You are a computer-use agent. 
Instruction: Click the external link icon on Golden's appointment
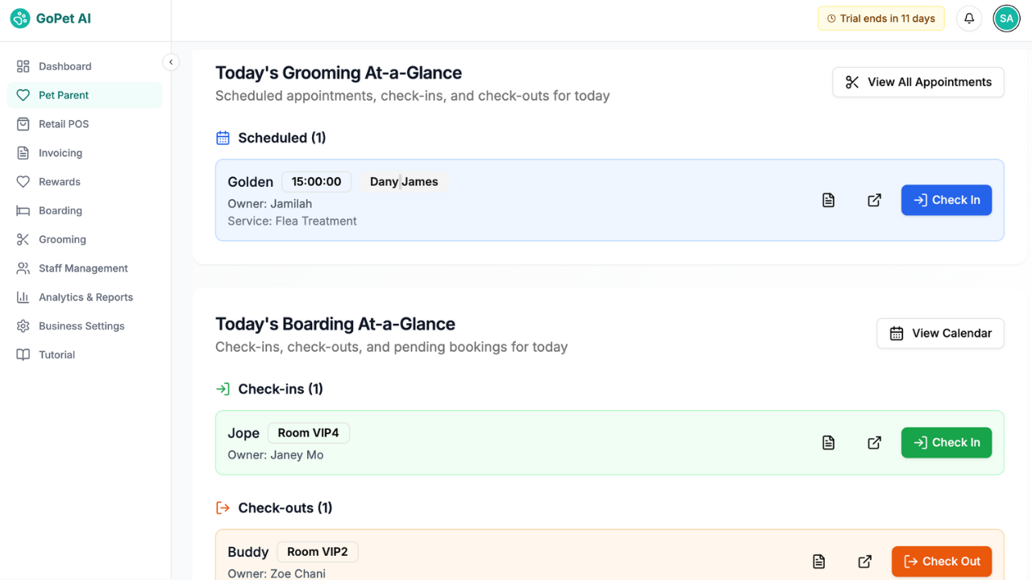point(874,200)
